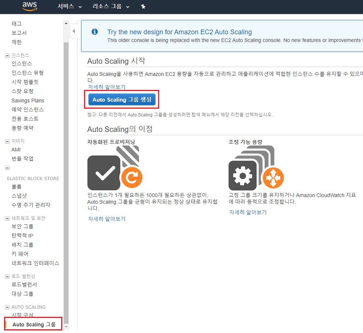
Task: Select 보고서 in the sidebar
Action: (19, 33)
